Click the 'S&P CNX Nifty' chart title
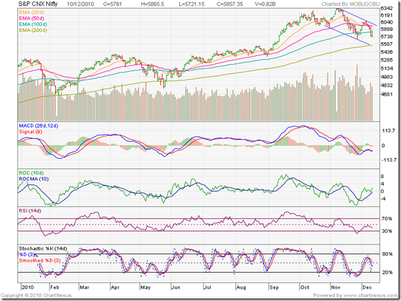The height and width of the screenshot is (301, 401). point(38,4)
